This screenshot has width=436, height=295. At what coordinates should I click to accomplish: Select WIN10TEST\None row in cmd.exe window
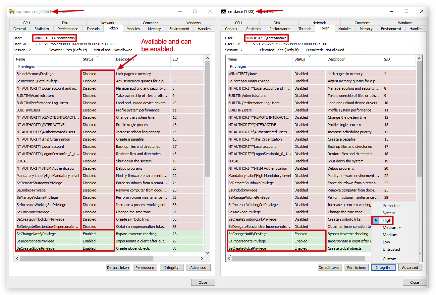click(321, 74)
